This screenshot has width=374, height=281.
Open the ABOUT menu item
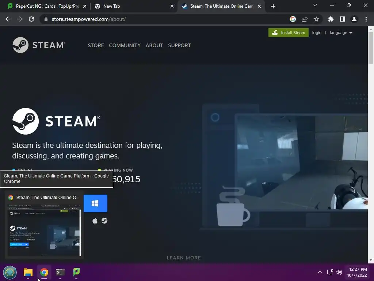154,45
